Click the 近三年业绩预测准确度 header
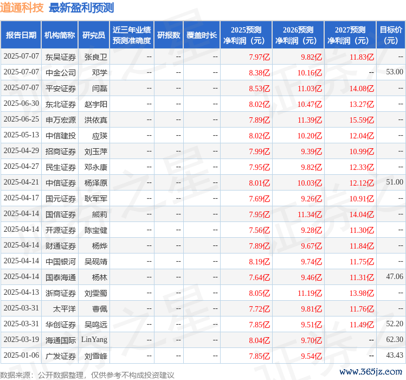Image resolution: width=406 pixels, height=380 pixels. click(132, 35)
